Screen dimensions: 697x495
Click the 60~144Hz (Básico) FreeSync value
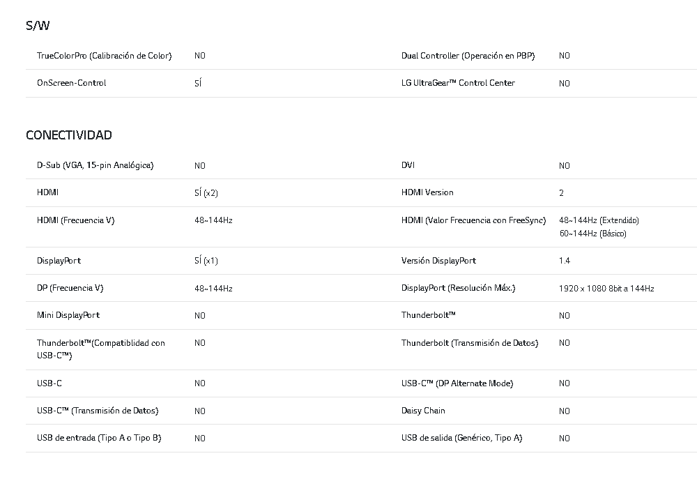[x=592, y=234]
